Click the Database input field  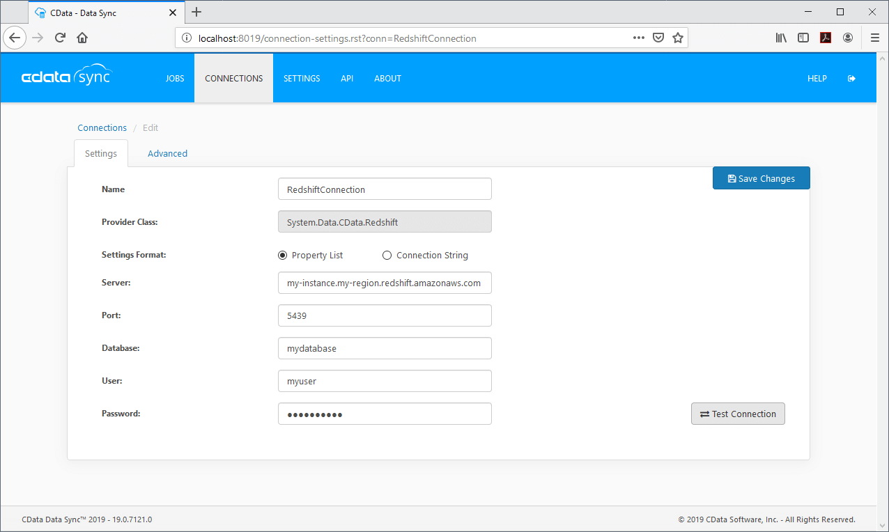385,348
